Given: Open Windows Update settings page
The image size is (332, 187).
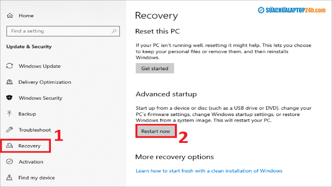Looking at the screenshot, I should coord(39,66).
